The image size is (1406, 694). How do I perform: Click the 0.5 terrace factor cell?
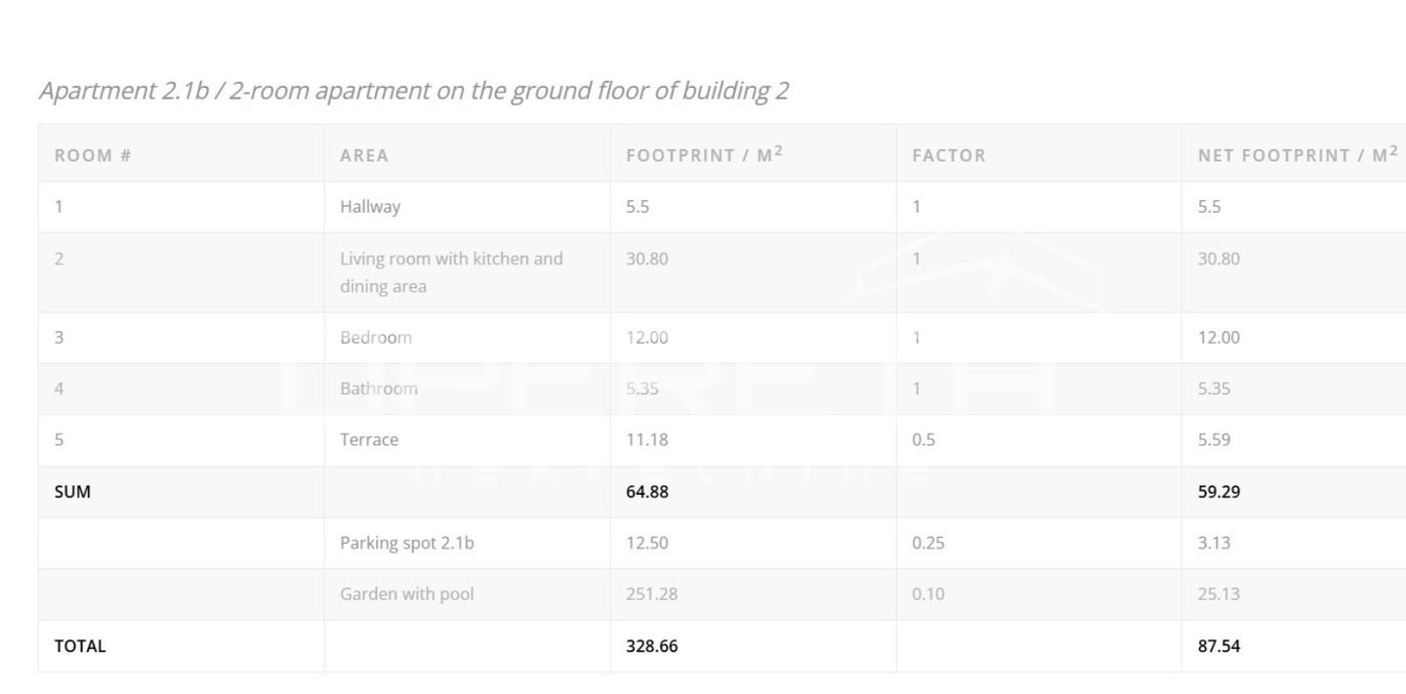pyautogui.click(x=924, y=440)
